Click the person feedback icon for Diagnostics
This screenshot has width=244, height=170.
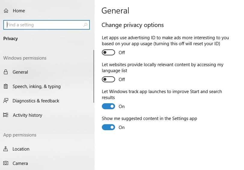point(6,101)
